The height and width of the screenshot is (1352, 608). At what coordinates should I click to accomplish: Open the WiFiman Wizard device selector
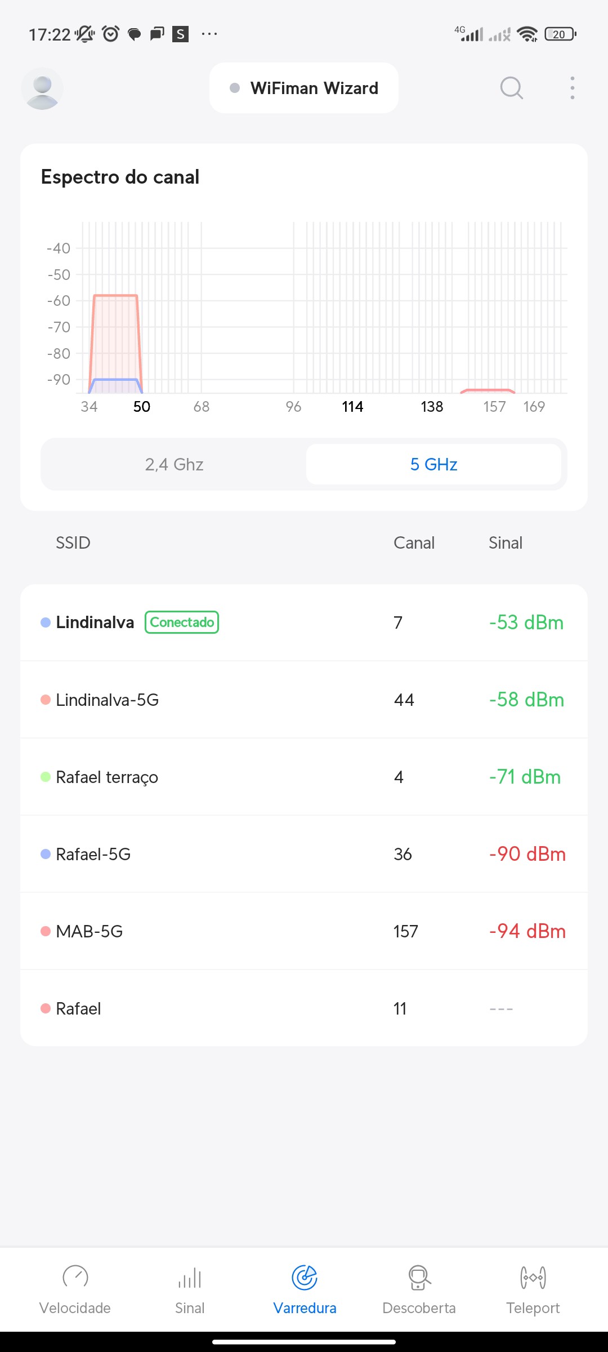(304, 88)
